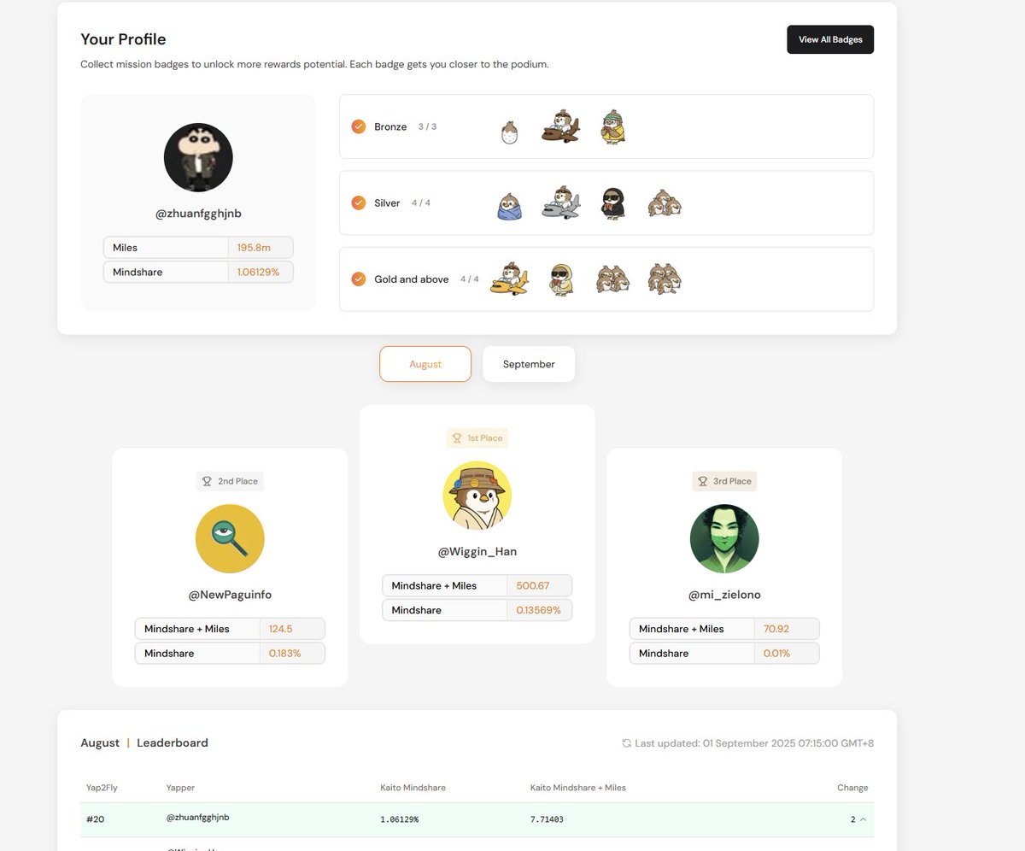This screenshot has height=851, width=1025.
Task: Click the @Wiggin_Han penguin avatar
Action: click(x=477, y=496)
